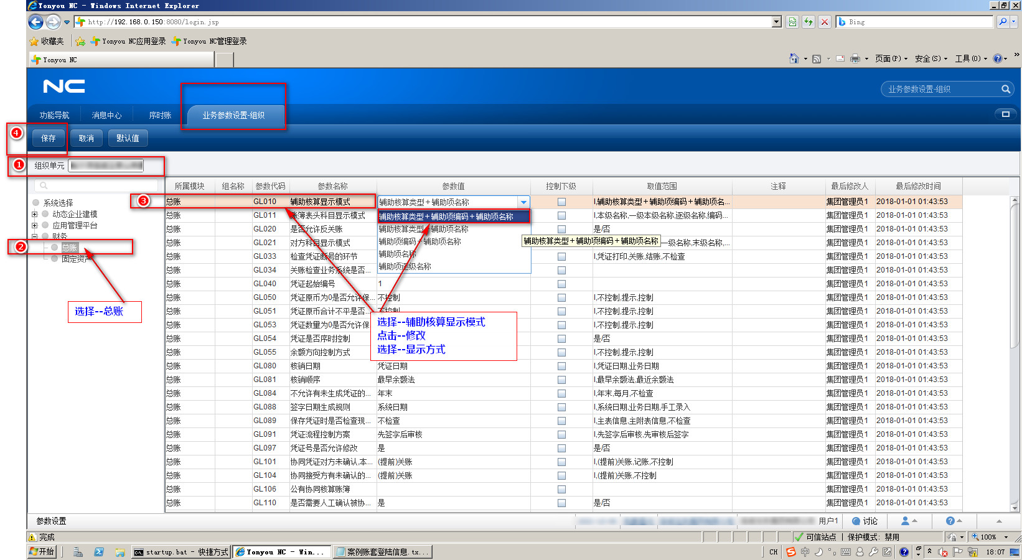Screen dimensions: 1022x560
Task: Click the IE browser back arrow
Action: (x=36, y=22)
